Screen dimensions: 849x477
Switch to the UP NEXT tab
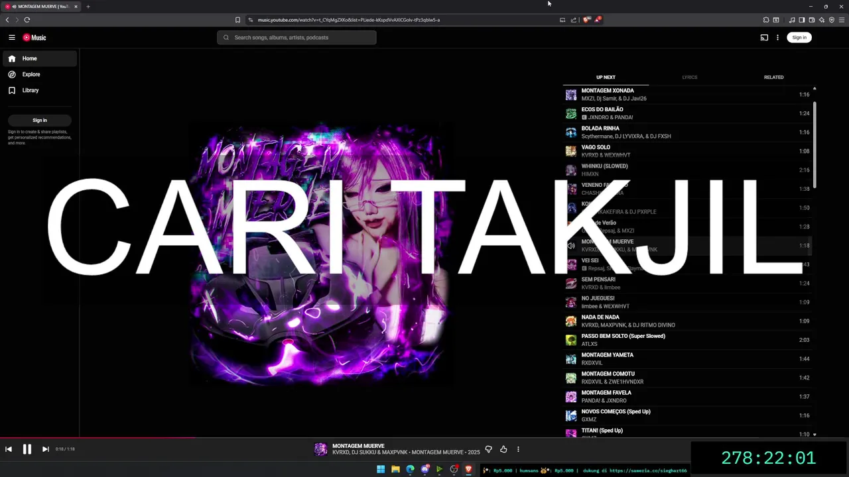pyautogui.click(x=606, y=78)
